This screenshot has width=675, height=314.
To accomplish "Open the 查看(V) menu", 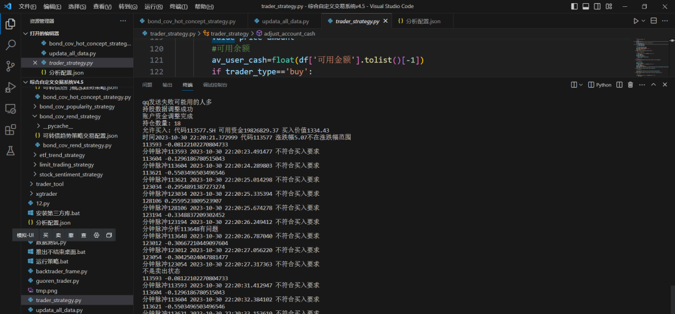I will (102, 6).
